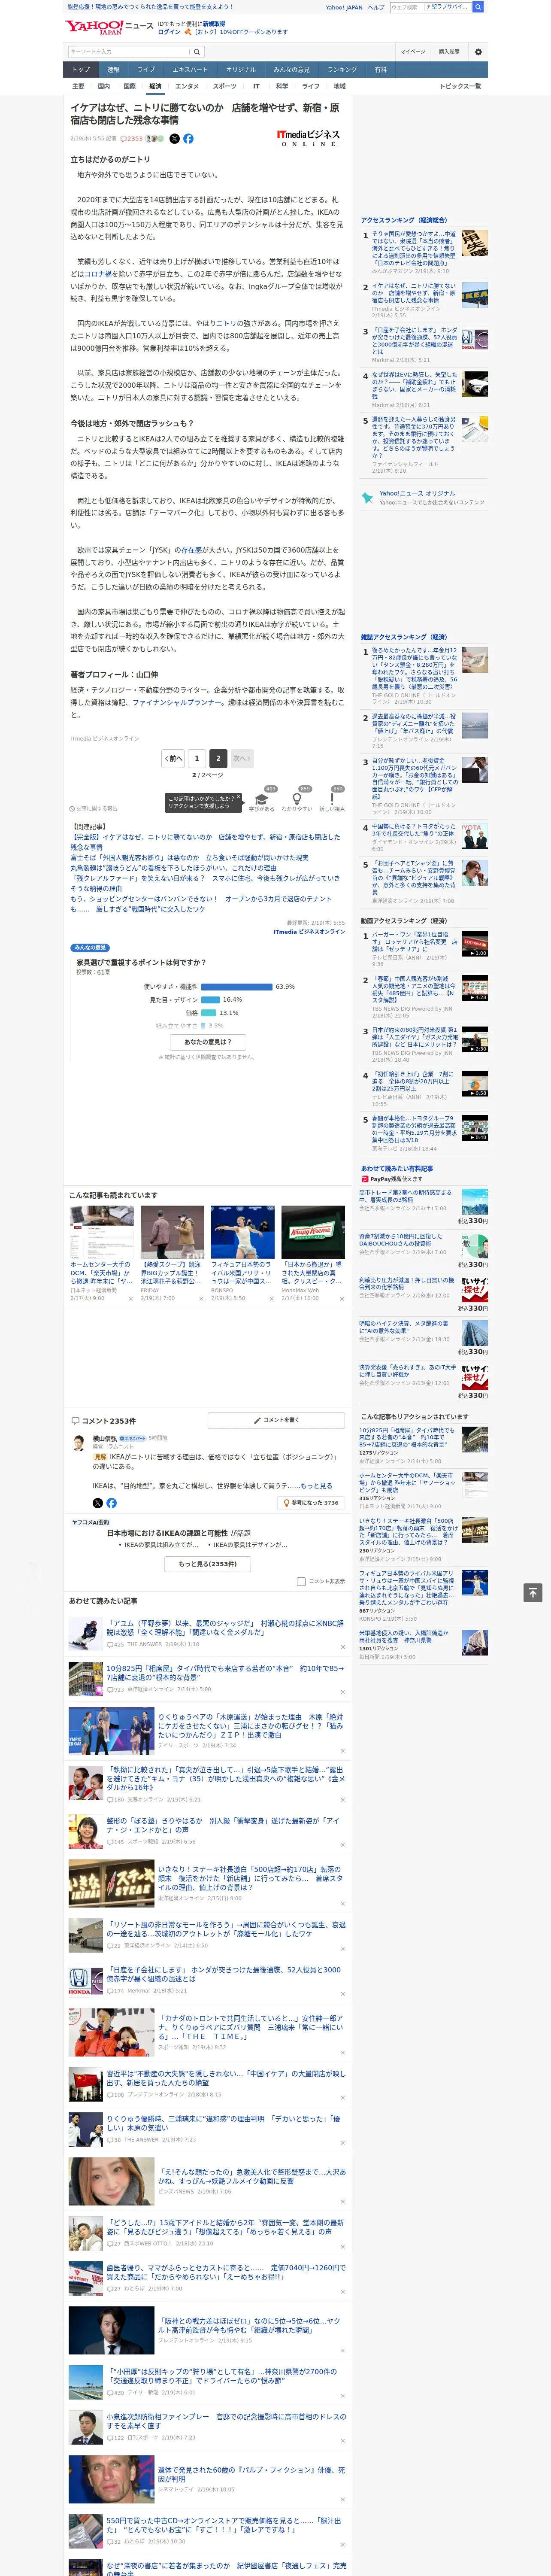Open ヘルプ link in top bar

click(x=376, y=7)
